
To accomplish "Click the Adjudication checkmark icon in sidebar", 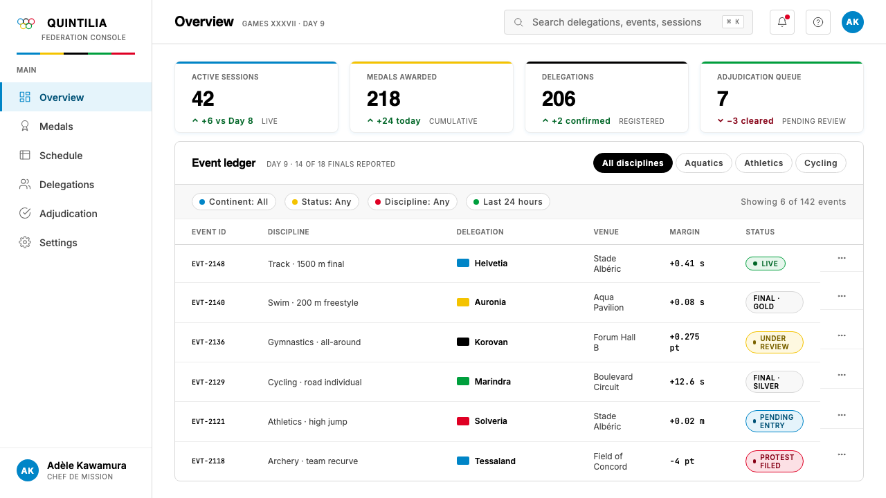I will [25, 214].
